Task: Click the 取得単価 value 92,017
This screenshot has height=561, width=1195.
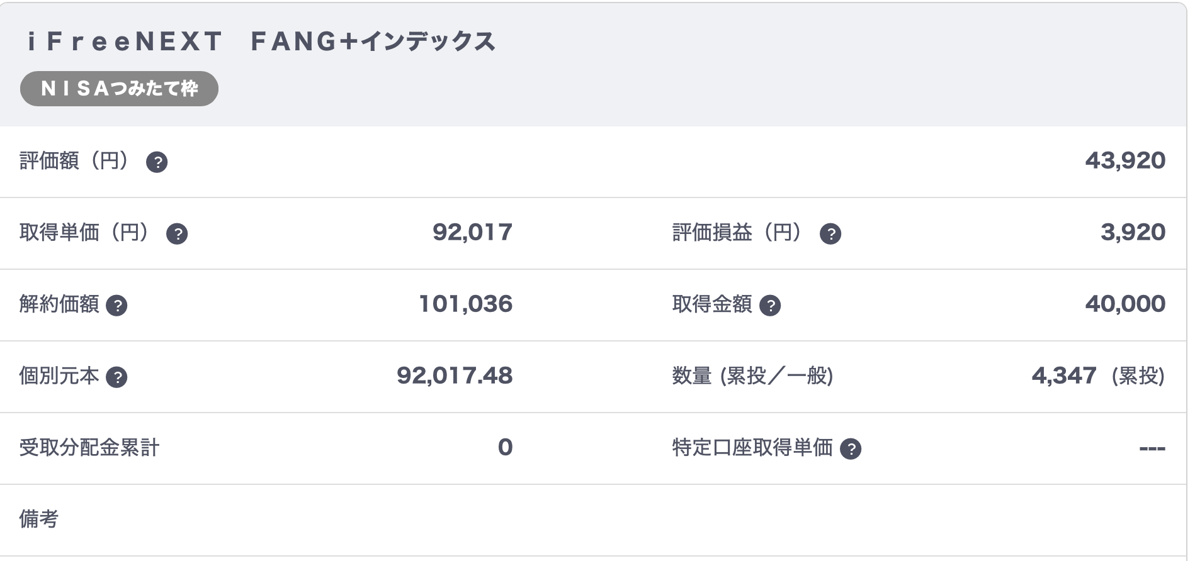Action: pos(472,233)
